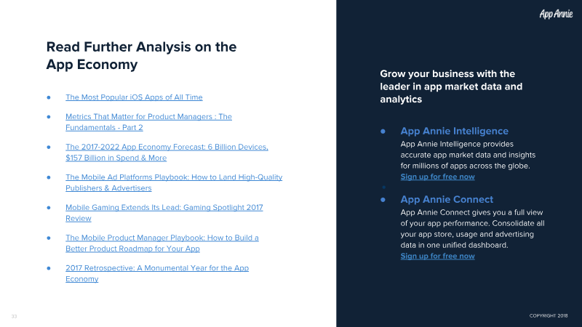Select the 'App Annie Connect' heading
The width and height of the screenshot is (582, 327).
[447, 199]
